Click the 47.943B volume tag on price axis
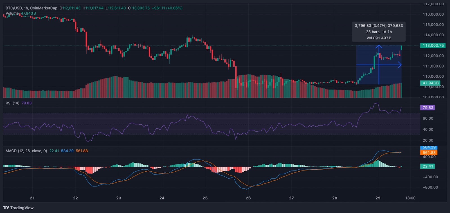Image resolution: width=450 pixels, height=213 pixels. (430, 83)
